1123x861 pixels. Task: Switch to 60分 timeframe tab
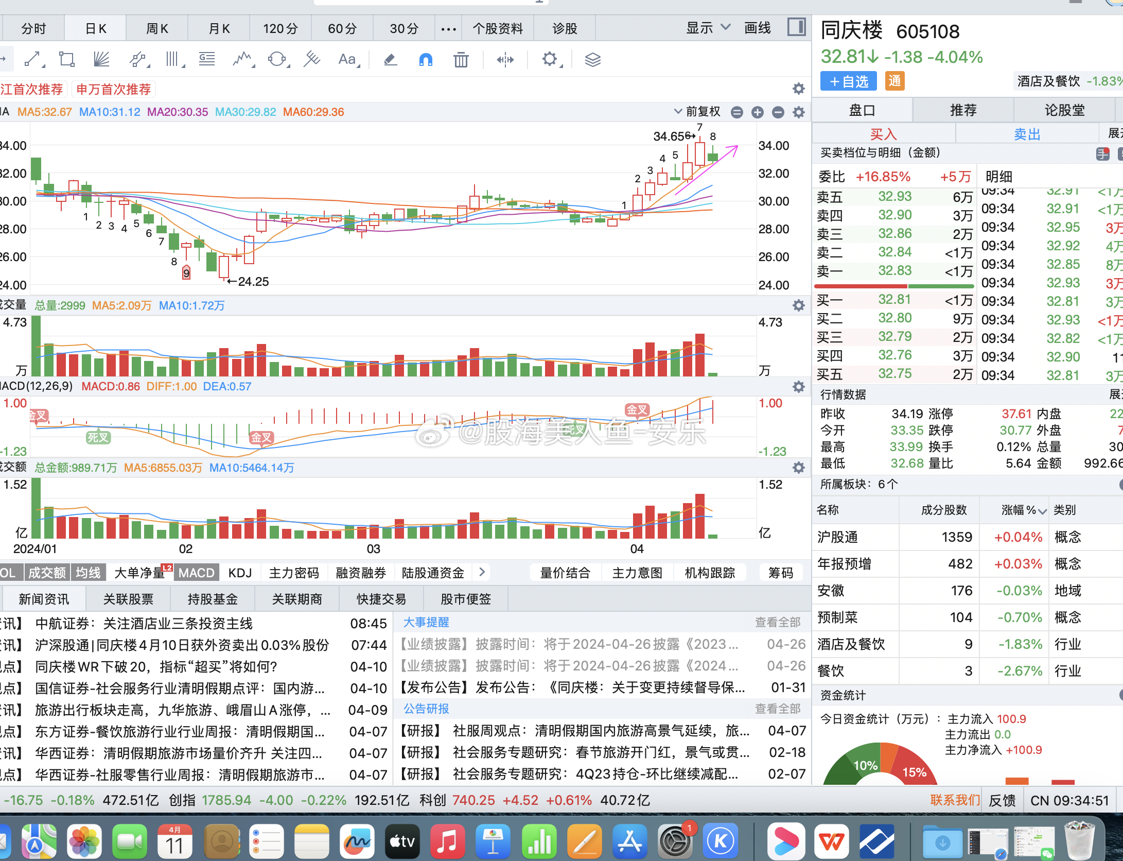[x=342, y=28]
